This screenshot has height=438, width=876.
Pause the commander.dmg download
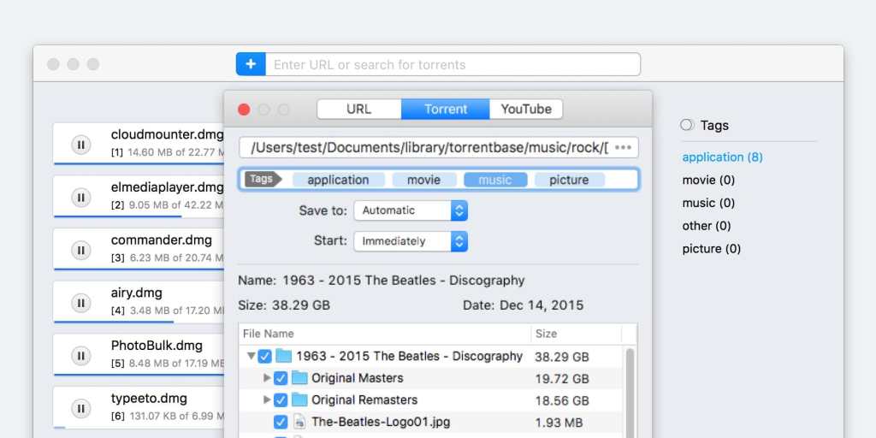80,250
